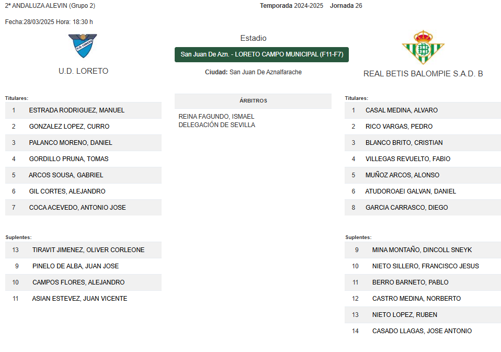The image size is (501, 352).
Task: Click the Jornada 26 label
Action: [x=346, y=6]
